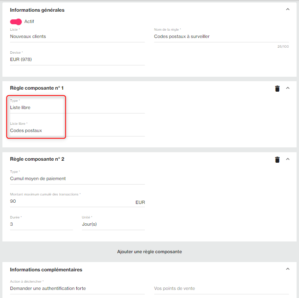Click the Durée input field

tap(41, 224)
